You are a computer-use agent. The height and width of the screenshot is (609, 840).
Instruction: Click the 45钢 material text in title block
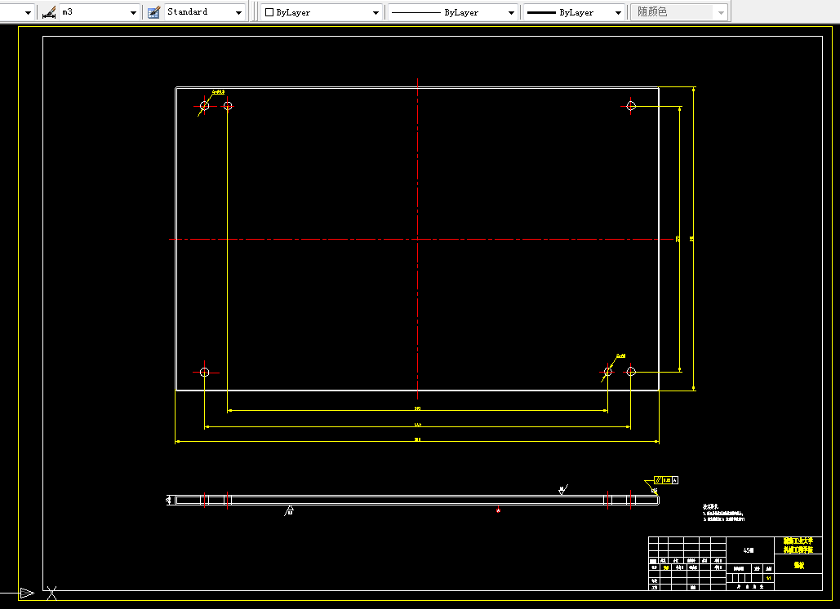749,550
